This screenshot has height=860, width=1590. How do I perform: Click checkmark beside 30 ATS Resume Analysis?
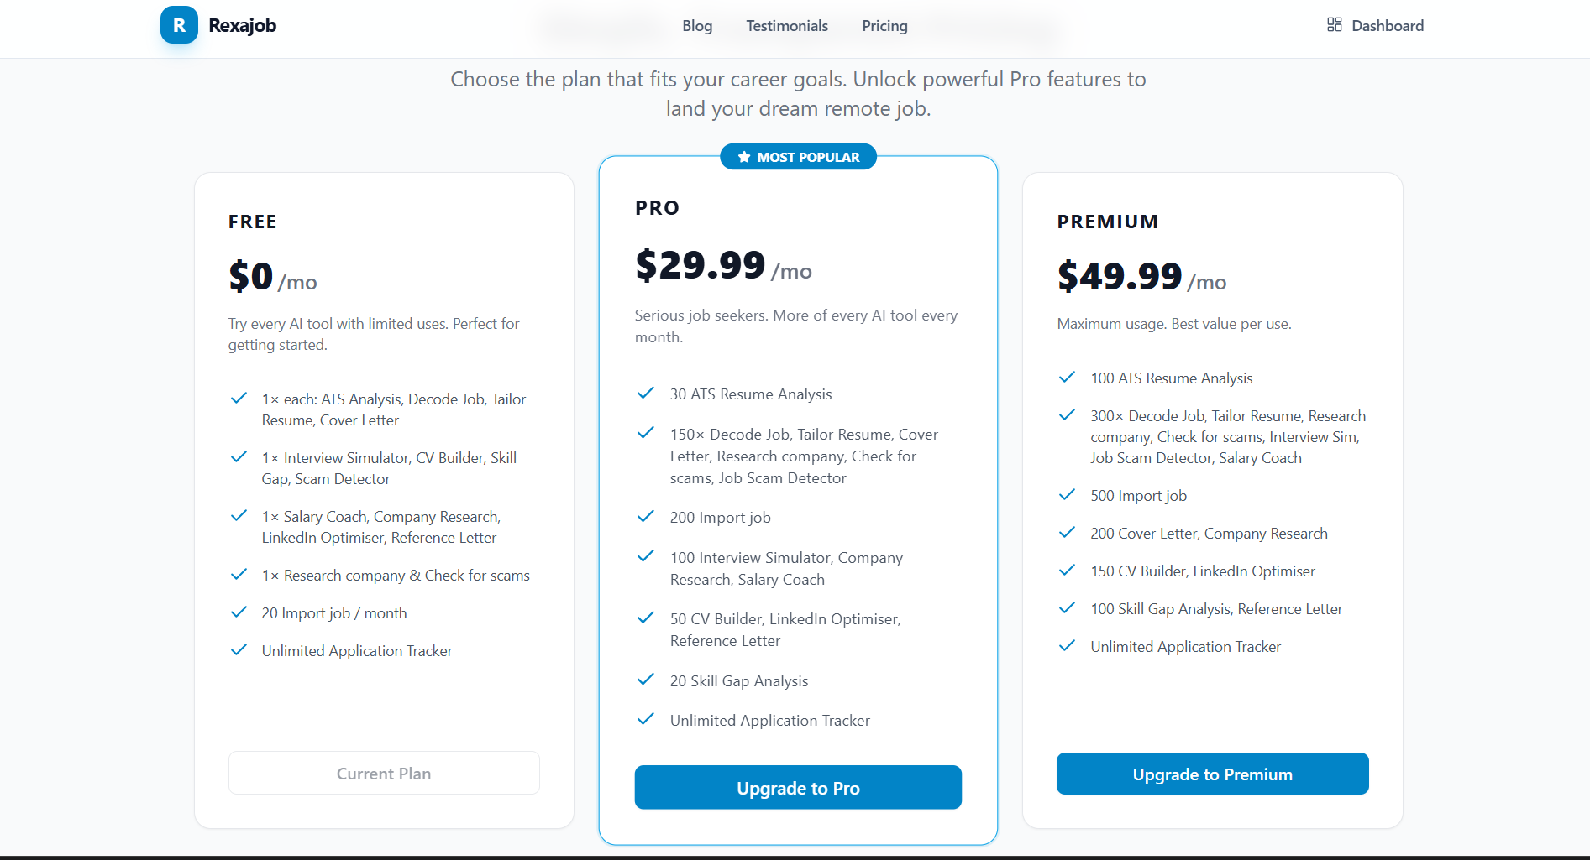coord(645,394)
